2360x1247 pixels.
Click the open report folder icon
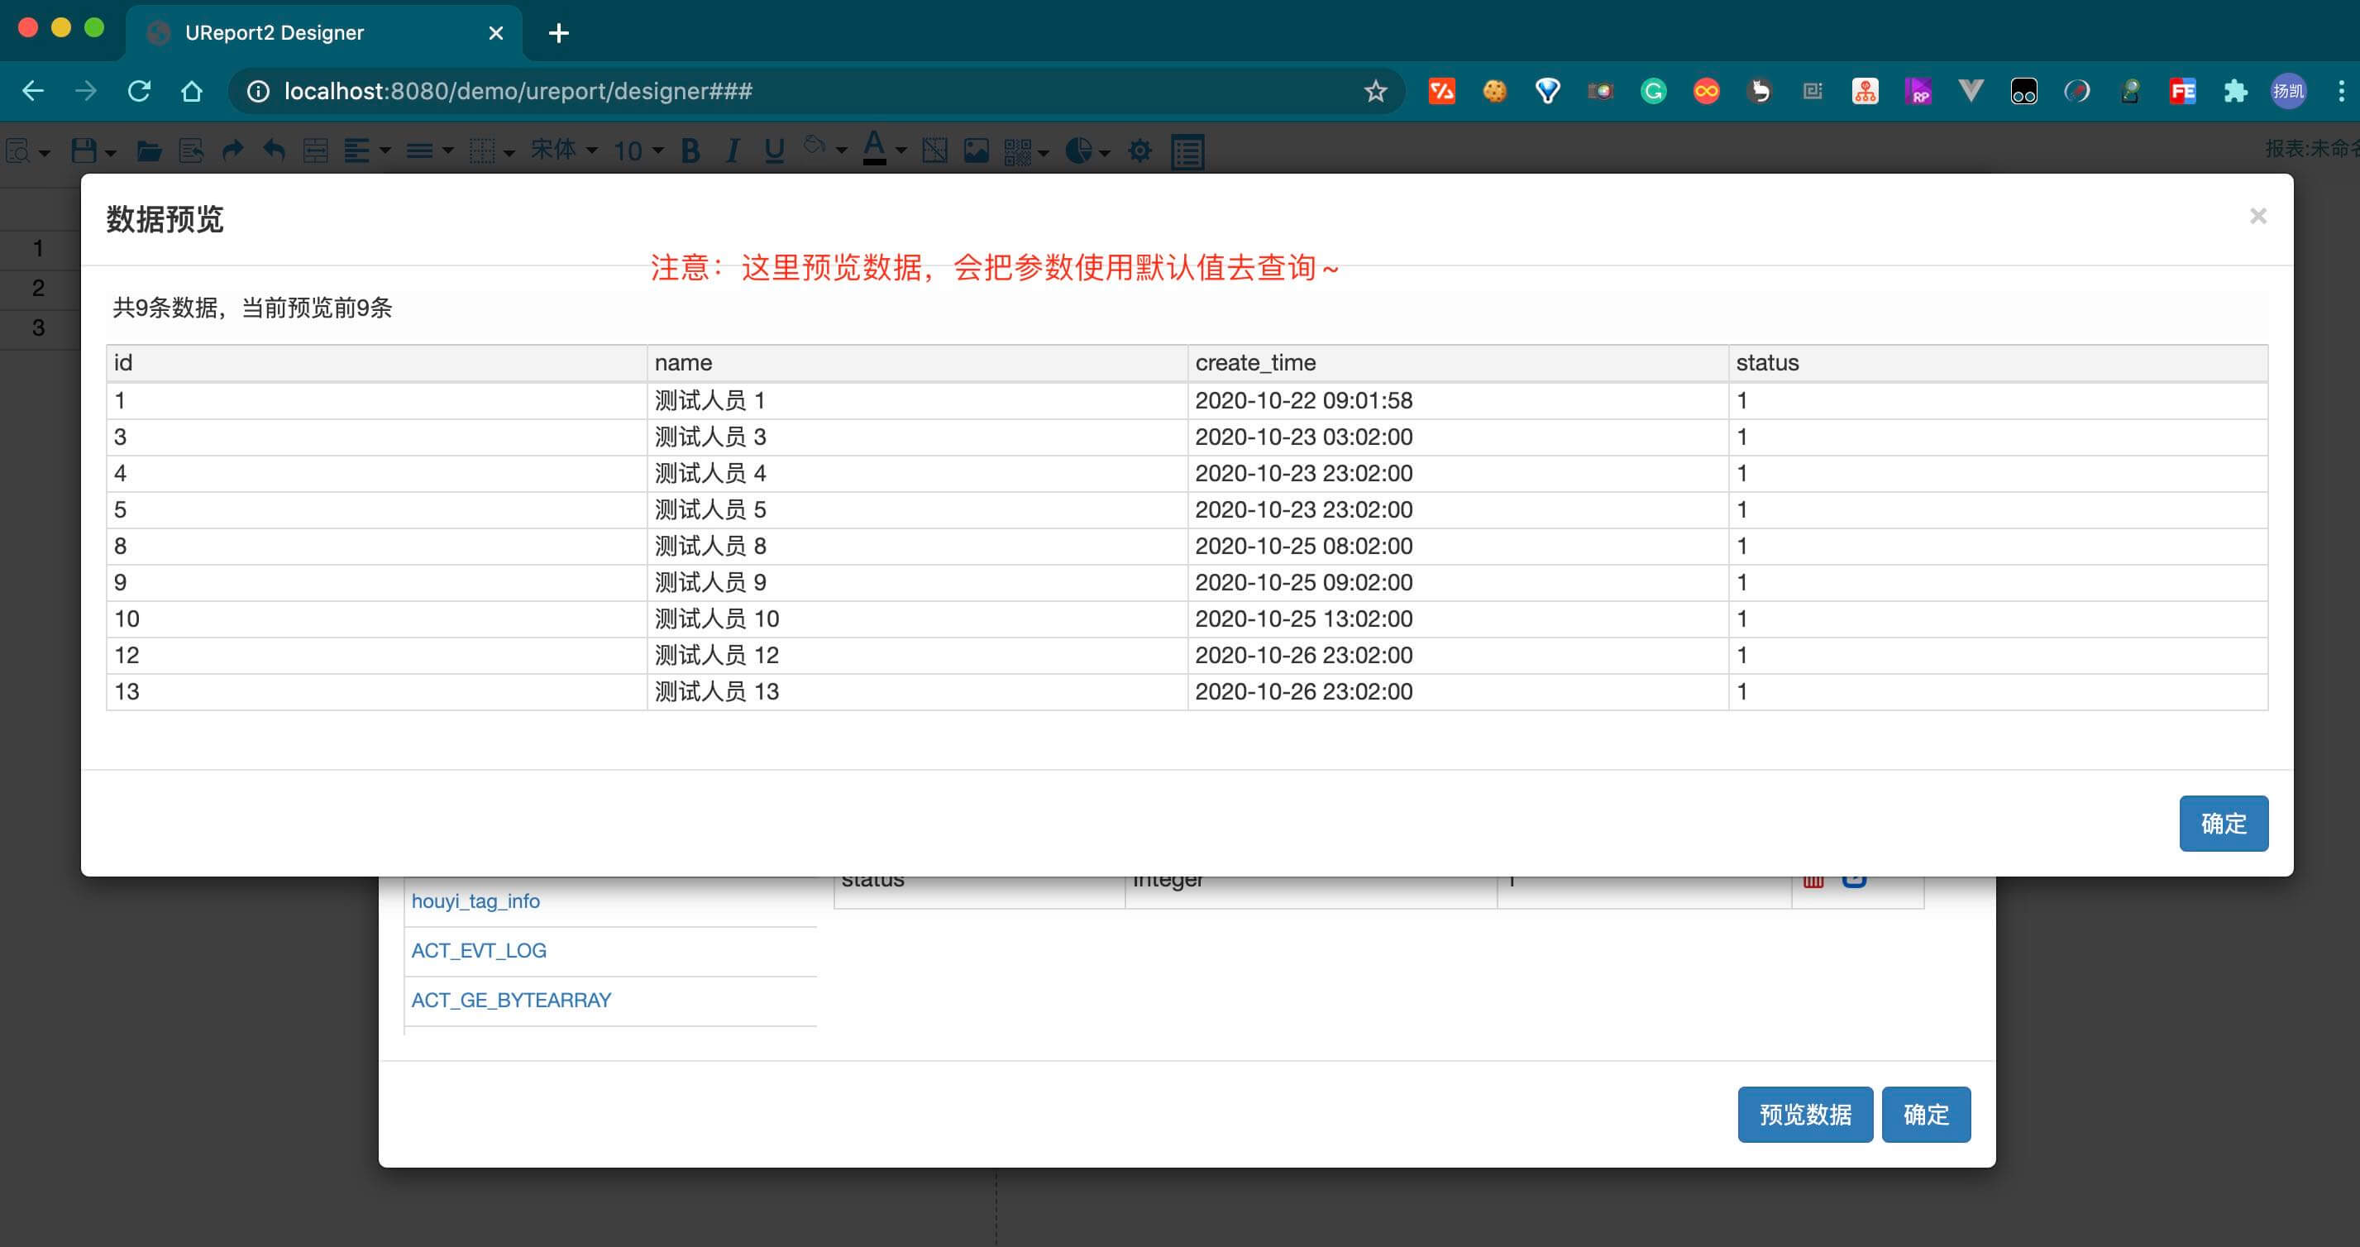click(x=148, y=150)
